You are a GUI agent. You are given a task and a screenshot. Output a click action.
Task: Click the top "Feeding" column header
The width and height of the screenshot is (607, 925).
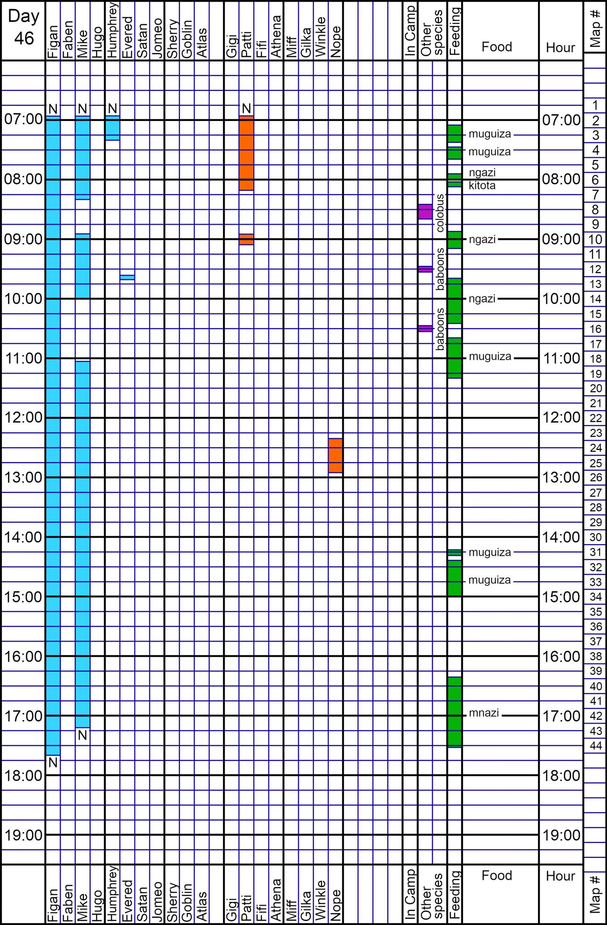pyautogui.click(x=454, y=31)
